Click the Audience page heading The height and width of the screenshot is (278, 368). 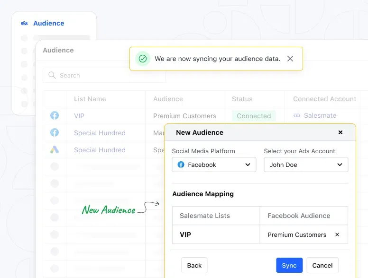click(58, 50)
